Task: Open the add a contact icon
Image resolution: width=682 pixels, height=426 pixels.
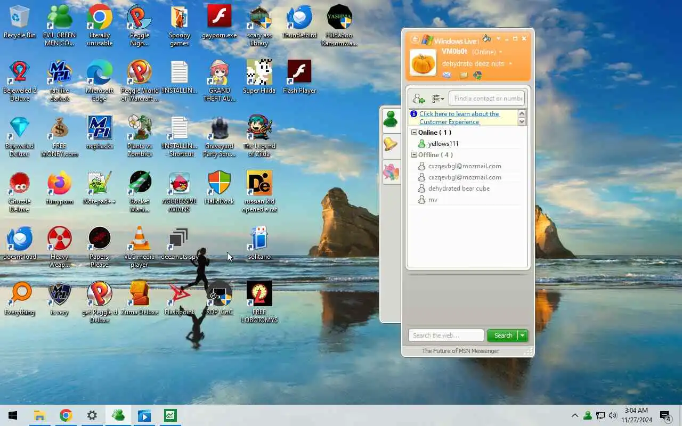Action: 418,99
